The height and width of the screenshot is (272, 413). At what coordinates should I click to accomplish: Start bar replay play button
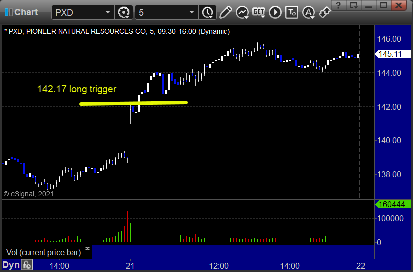275,12
